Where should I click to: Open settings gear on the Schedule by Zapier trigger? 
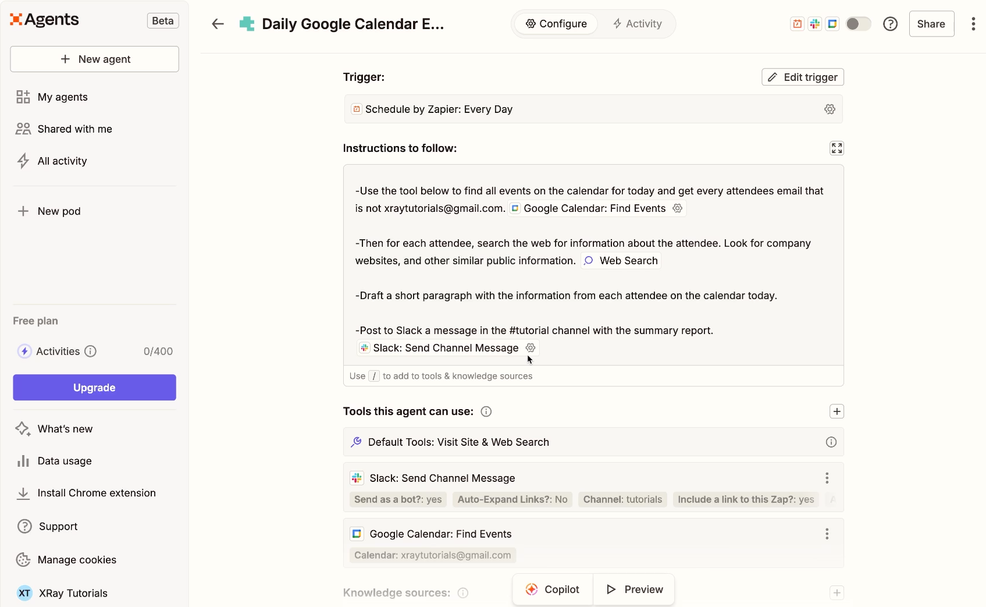click(x=830, y=109)
